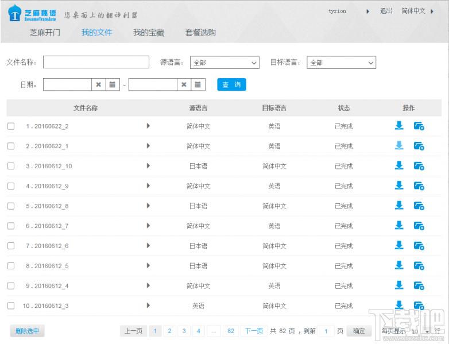Click the 查询 search button
The width and height of the screenshot is (449, 344).
pos(231,84)
